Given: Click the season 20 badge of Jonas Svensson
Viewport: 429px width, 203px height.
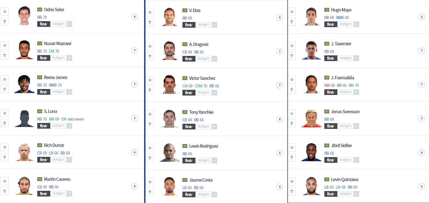Looking at the screenshot, I should tap(327, 112).
